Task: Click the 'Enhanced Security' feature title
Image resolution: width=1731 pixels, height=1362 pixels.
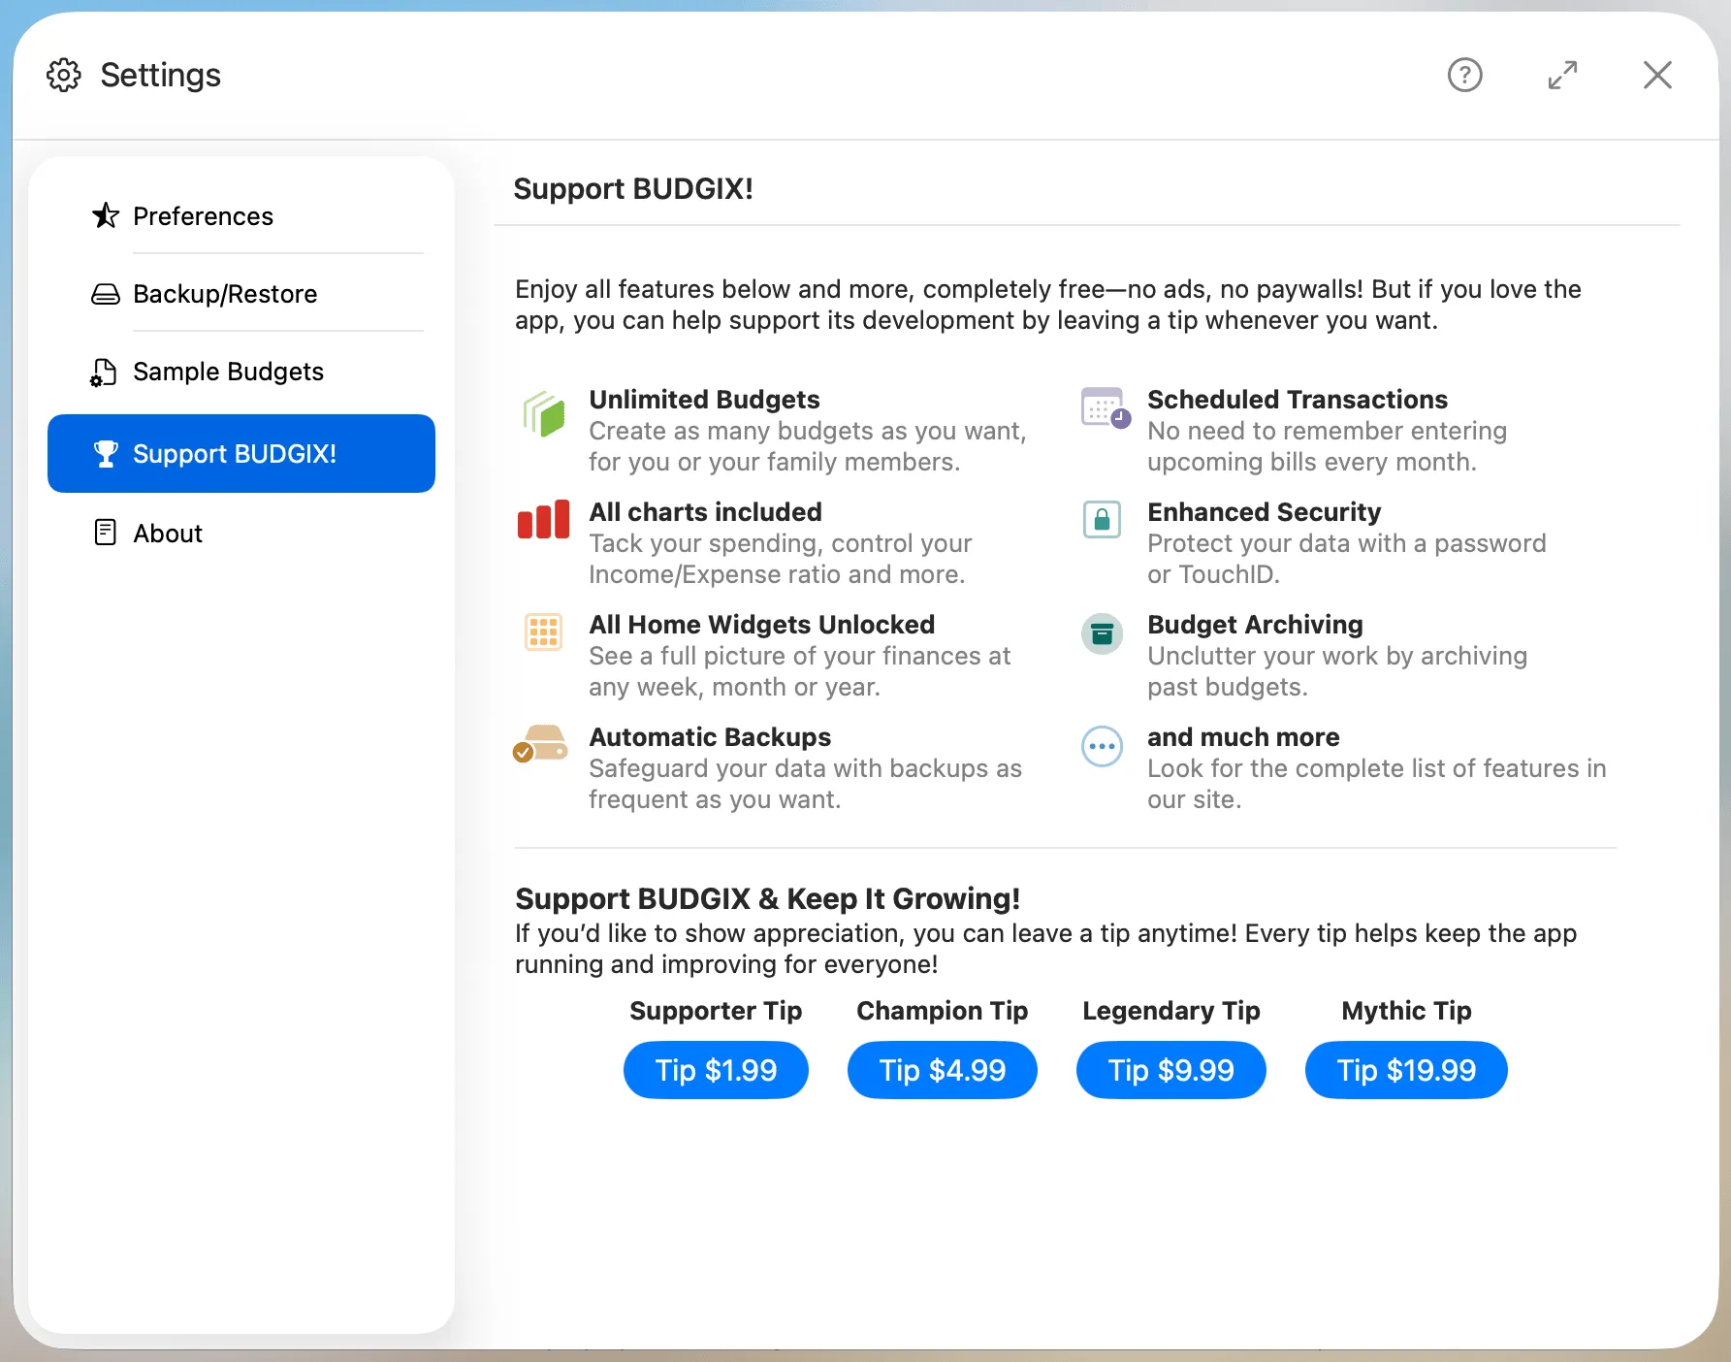Action: coord(1264,512)
